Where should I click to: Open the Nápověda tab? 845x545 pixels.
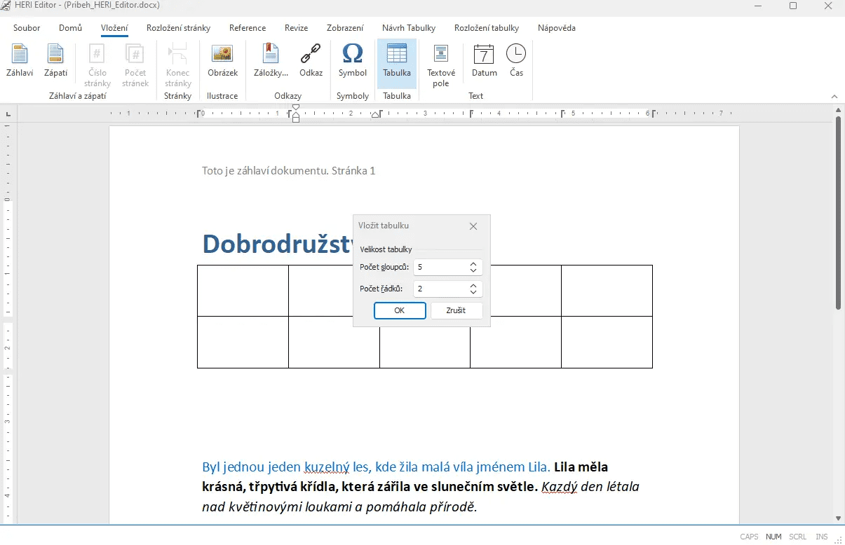click(557, 28)
